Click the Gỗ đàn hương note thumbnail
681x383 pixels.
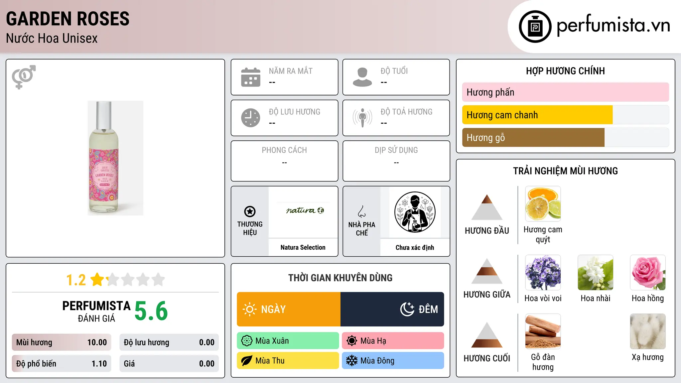543,331
